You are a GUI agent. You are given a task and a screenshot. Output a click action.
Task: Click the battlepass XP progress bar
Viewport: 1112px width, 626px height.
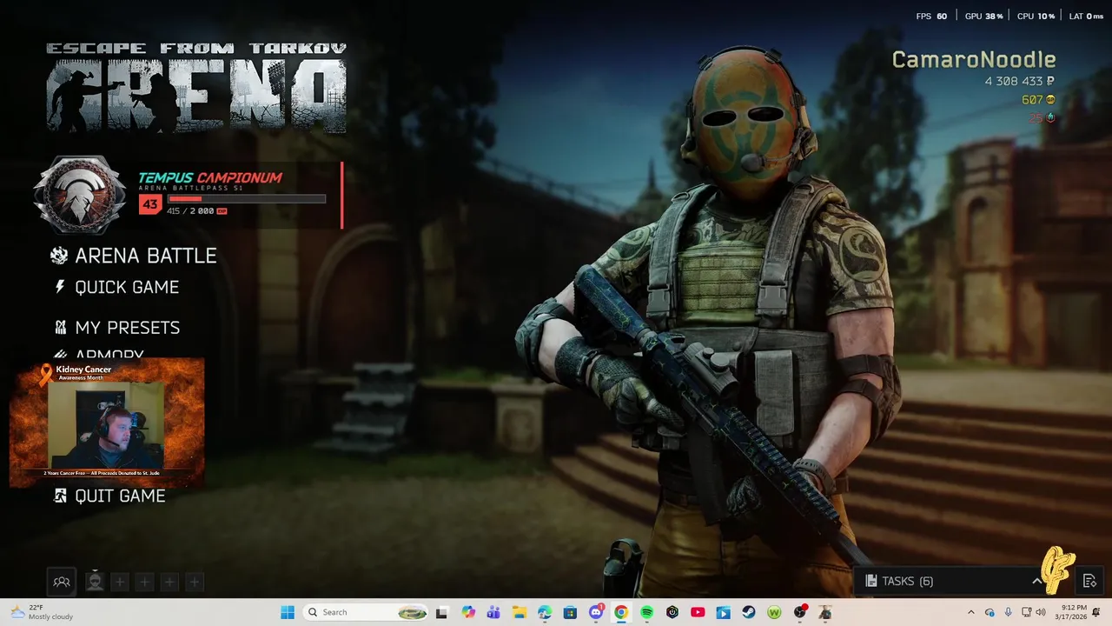click(247, 199)
